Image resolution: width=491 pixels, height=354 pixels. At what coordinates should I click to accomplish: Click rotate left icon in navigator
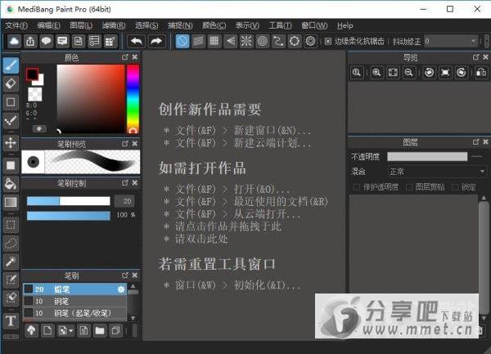pos(429,73)
